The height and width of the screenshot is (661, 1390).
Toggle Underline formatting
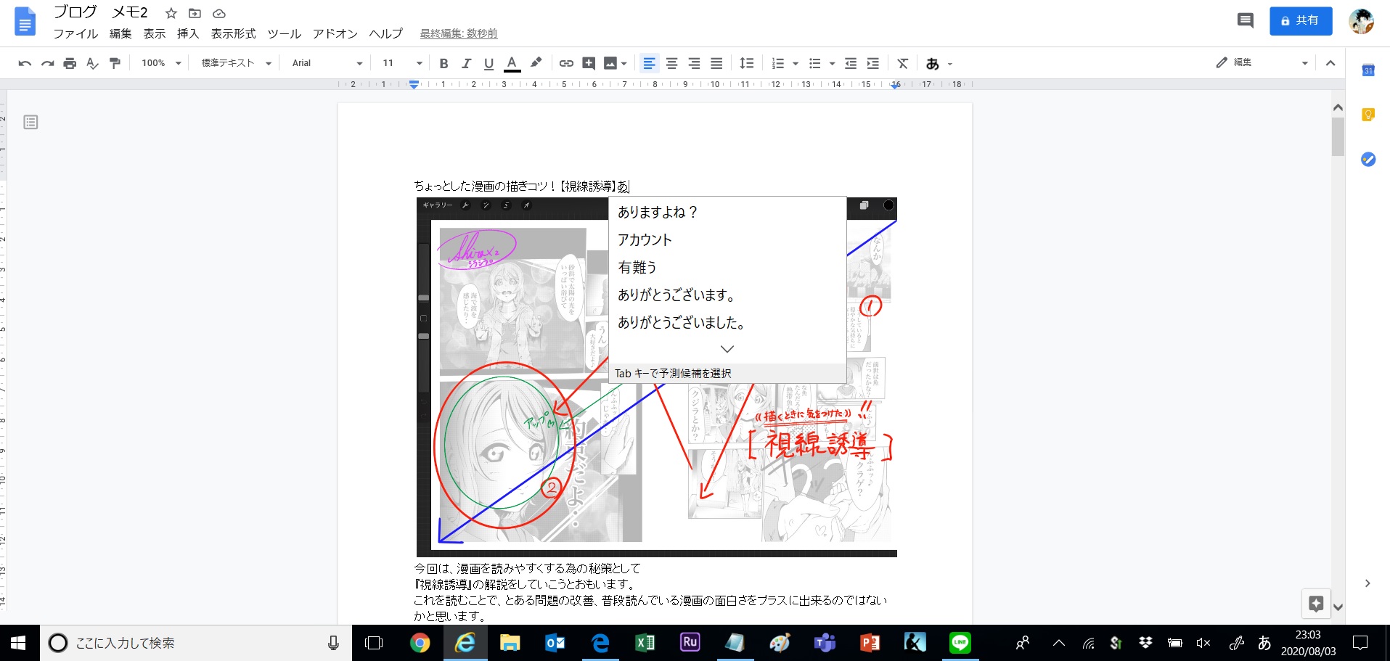point(488,63)
